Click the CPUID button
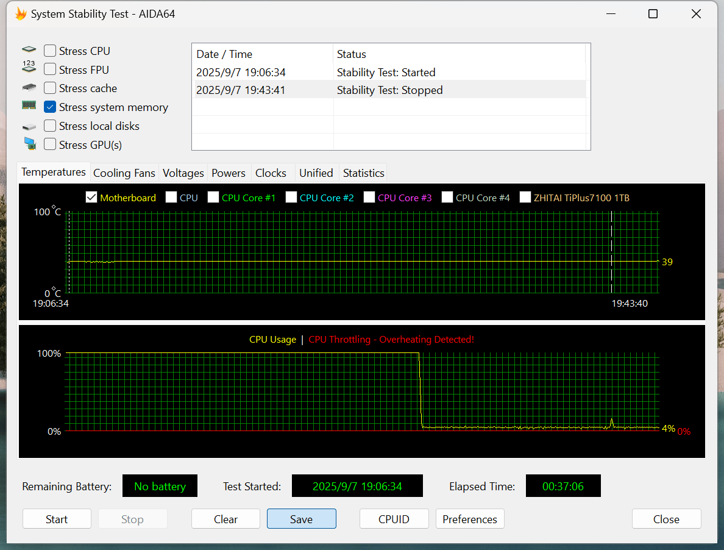Image resolution: width=724 pixels, height=550 pixels. coord(394,519)
